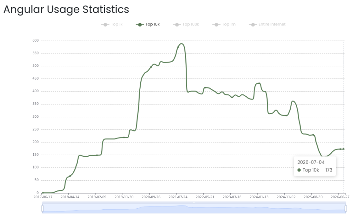353x220 pixels.
Task: Click the data point above 2025-08-30
Action: point(313,135)
